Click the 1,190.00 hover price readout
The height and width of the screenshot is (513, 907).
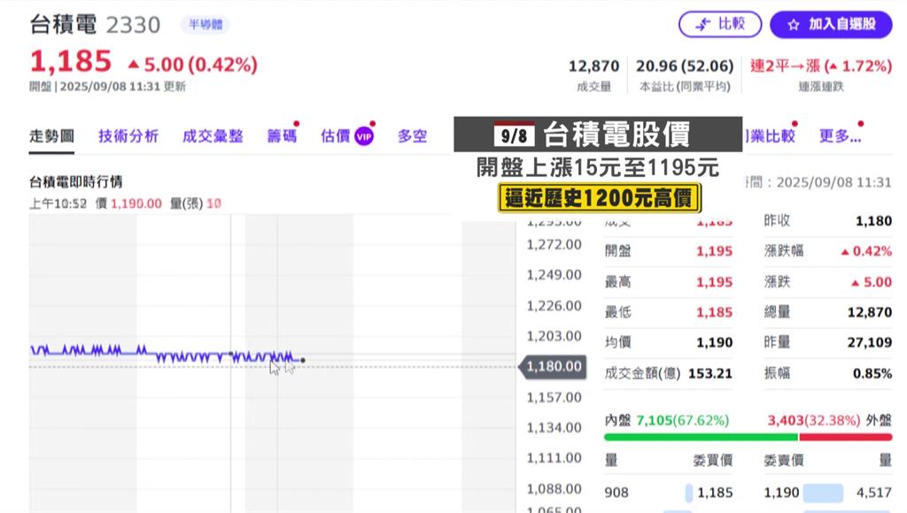tap(136, 203)
